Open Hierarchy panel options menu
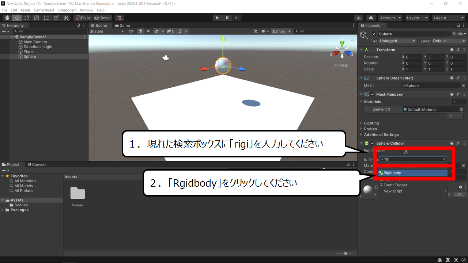This screenshot has height=263, width=468. click(x=84, y=26)
